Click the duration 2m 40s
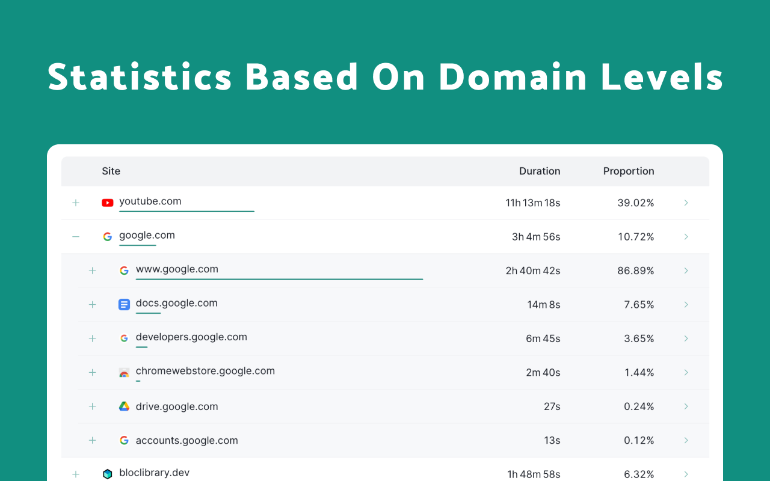770x481 pixels. (543, 373)
